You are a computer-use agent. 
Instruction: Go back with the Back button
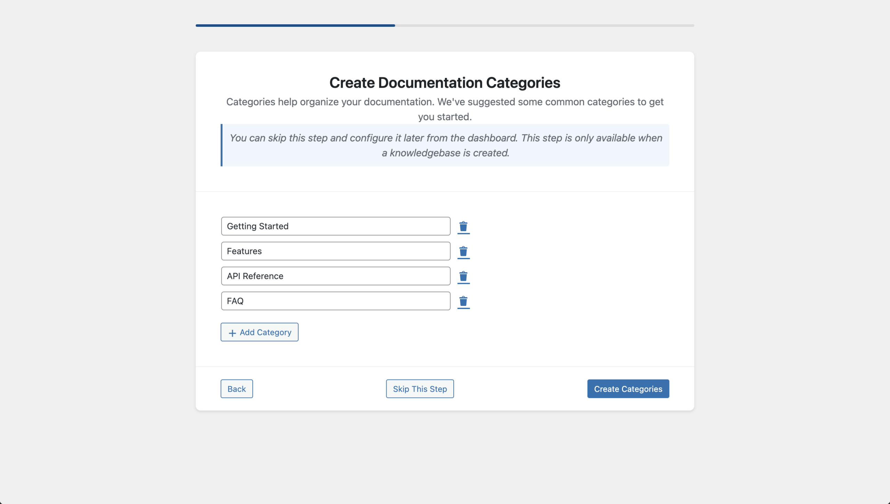236,389
